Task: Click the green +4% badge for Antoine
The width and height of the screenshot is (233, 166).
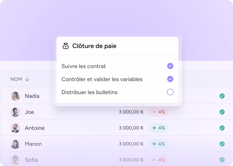Action: point(158,128)
